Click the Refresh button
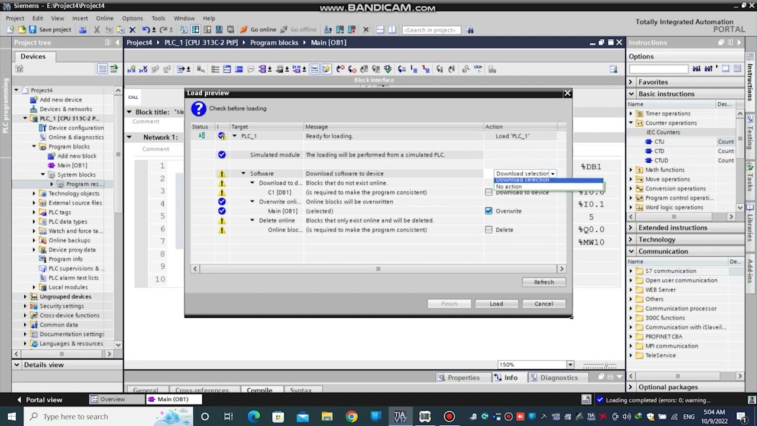757x426 pixels. [x=544, y=282]
